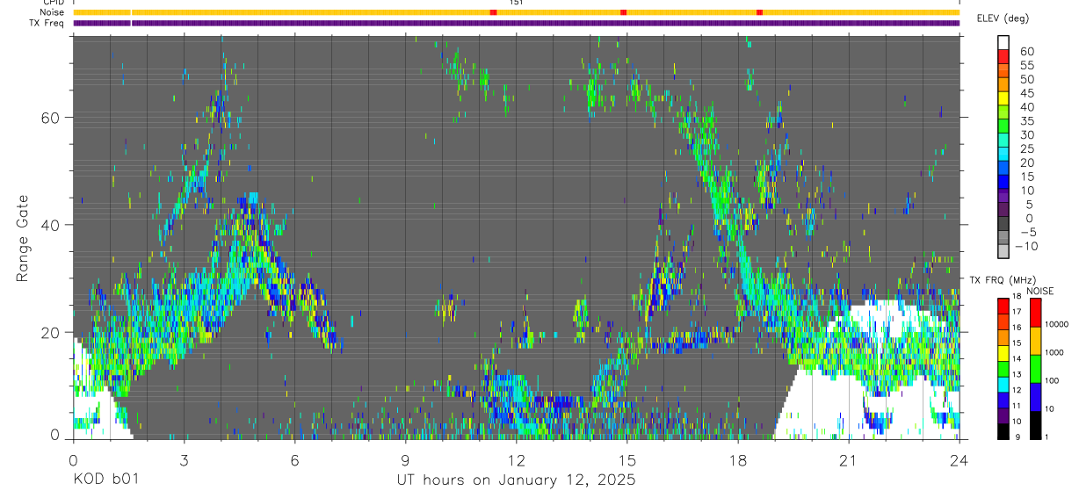Click the red Noise marker near 11.5 UT
1079x498 pixels.
coord(493,12)
